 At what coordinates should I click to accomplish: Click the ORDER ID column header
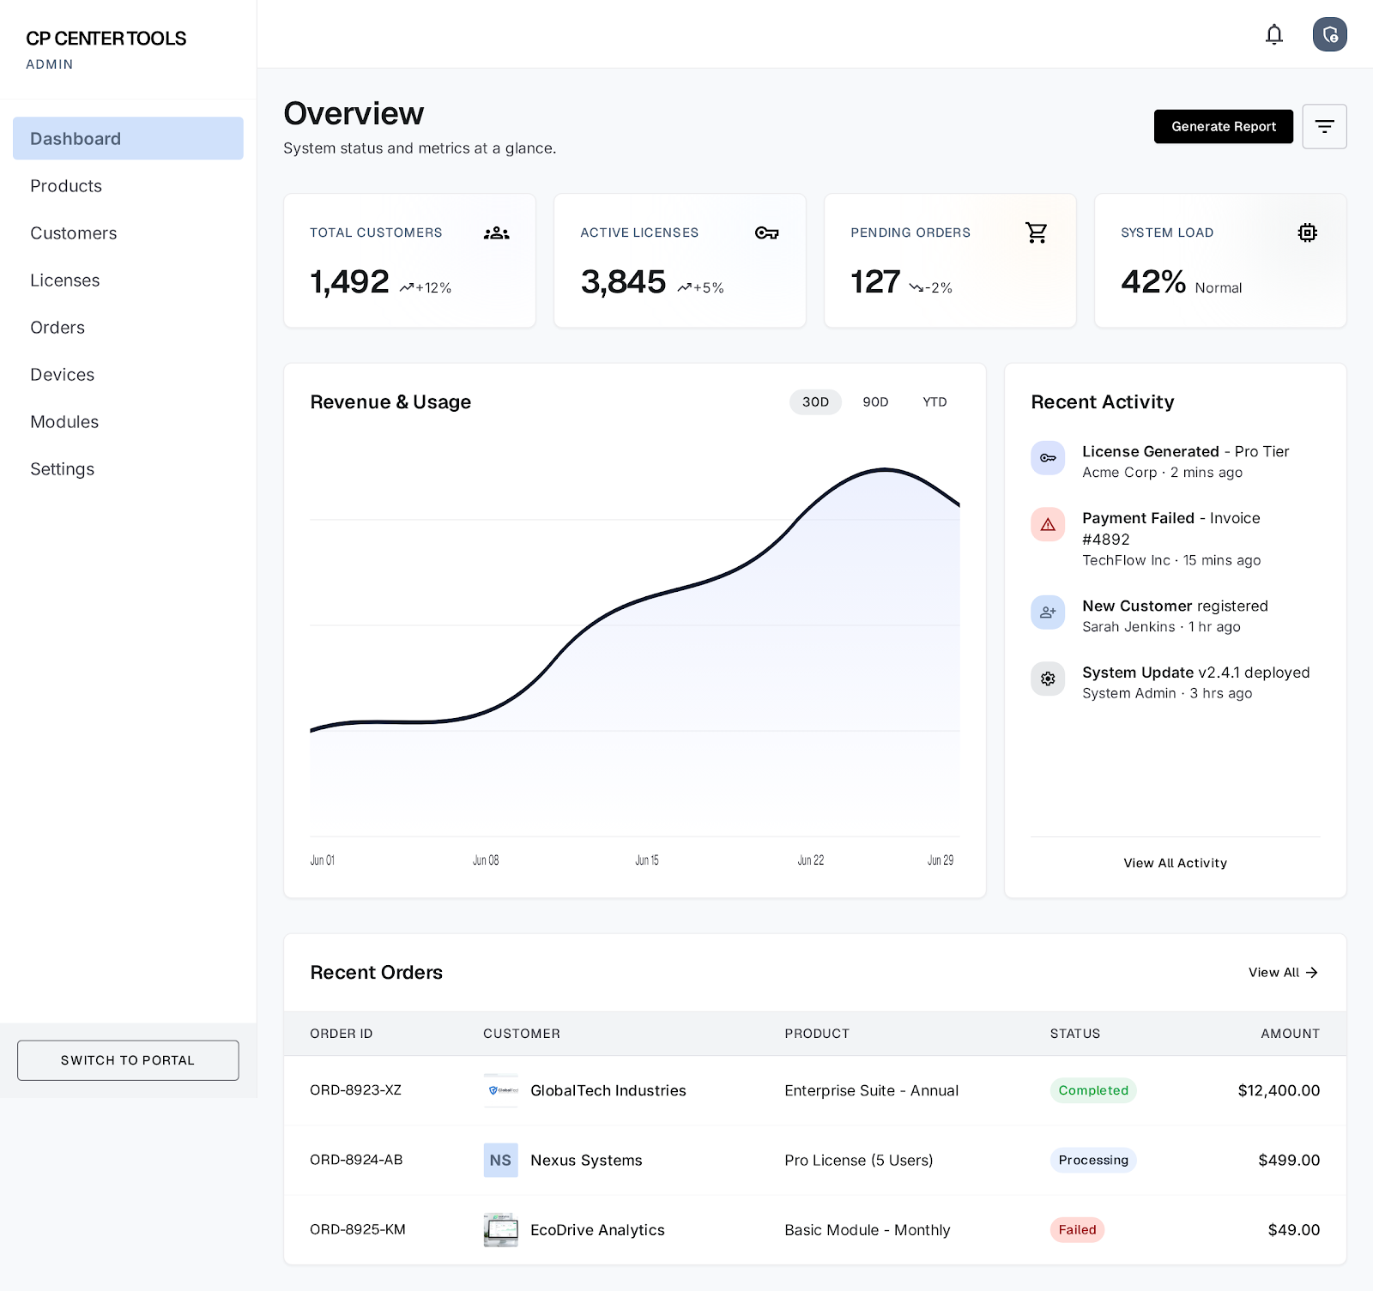coord(342,1034)
